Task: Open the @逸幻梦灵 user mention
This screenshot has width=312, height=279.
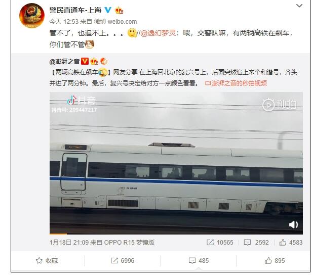Action: pyautogui.click(x=158, y=33)
